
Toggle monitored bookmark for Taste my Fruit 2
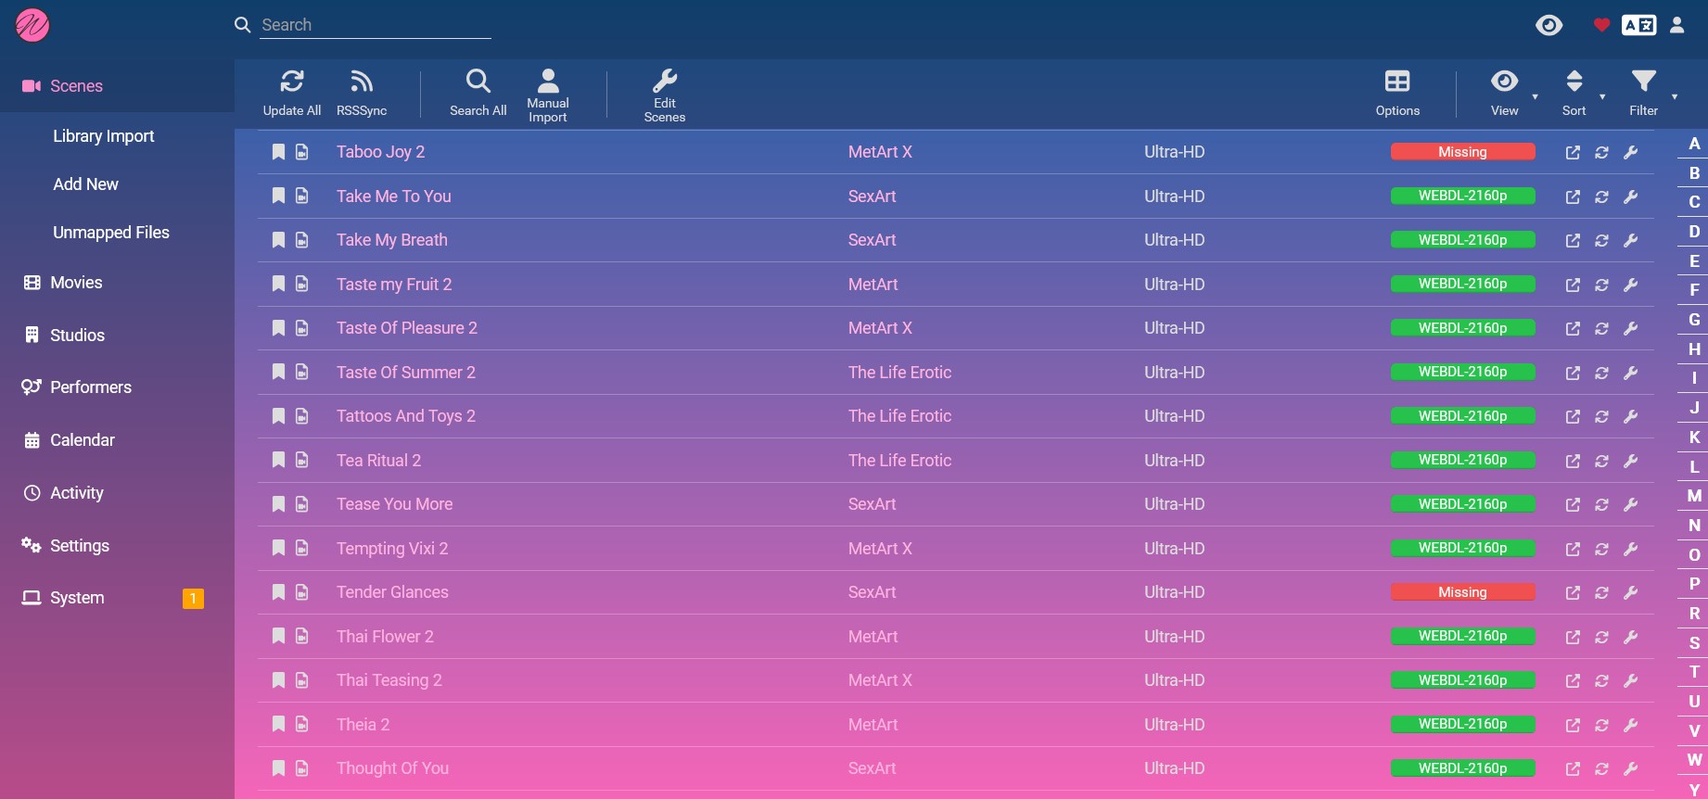(278, 284)
